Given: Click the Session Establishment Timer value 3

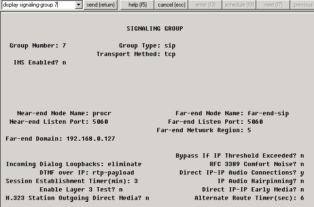Looking at the screenshot, I should (136, 181).
